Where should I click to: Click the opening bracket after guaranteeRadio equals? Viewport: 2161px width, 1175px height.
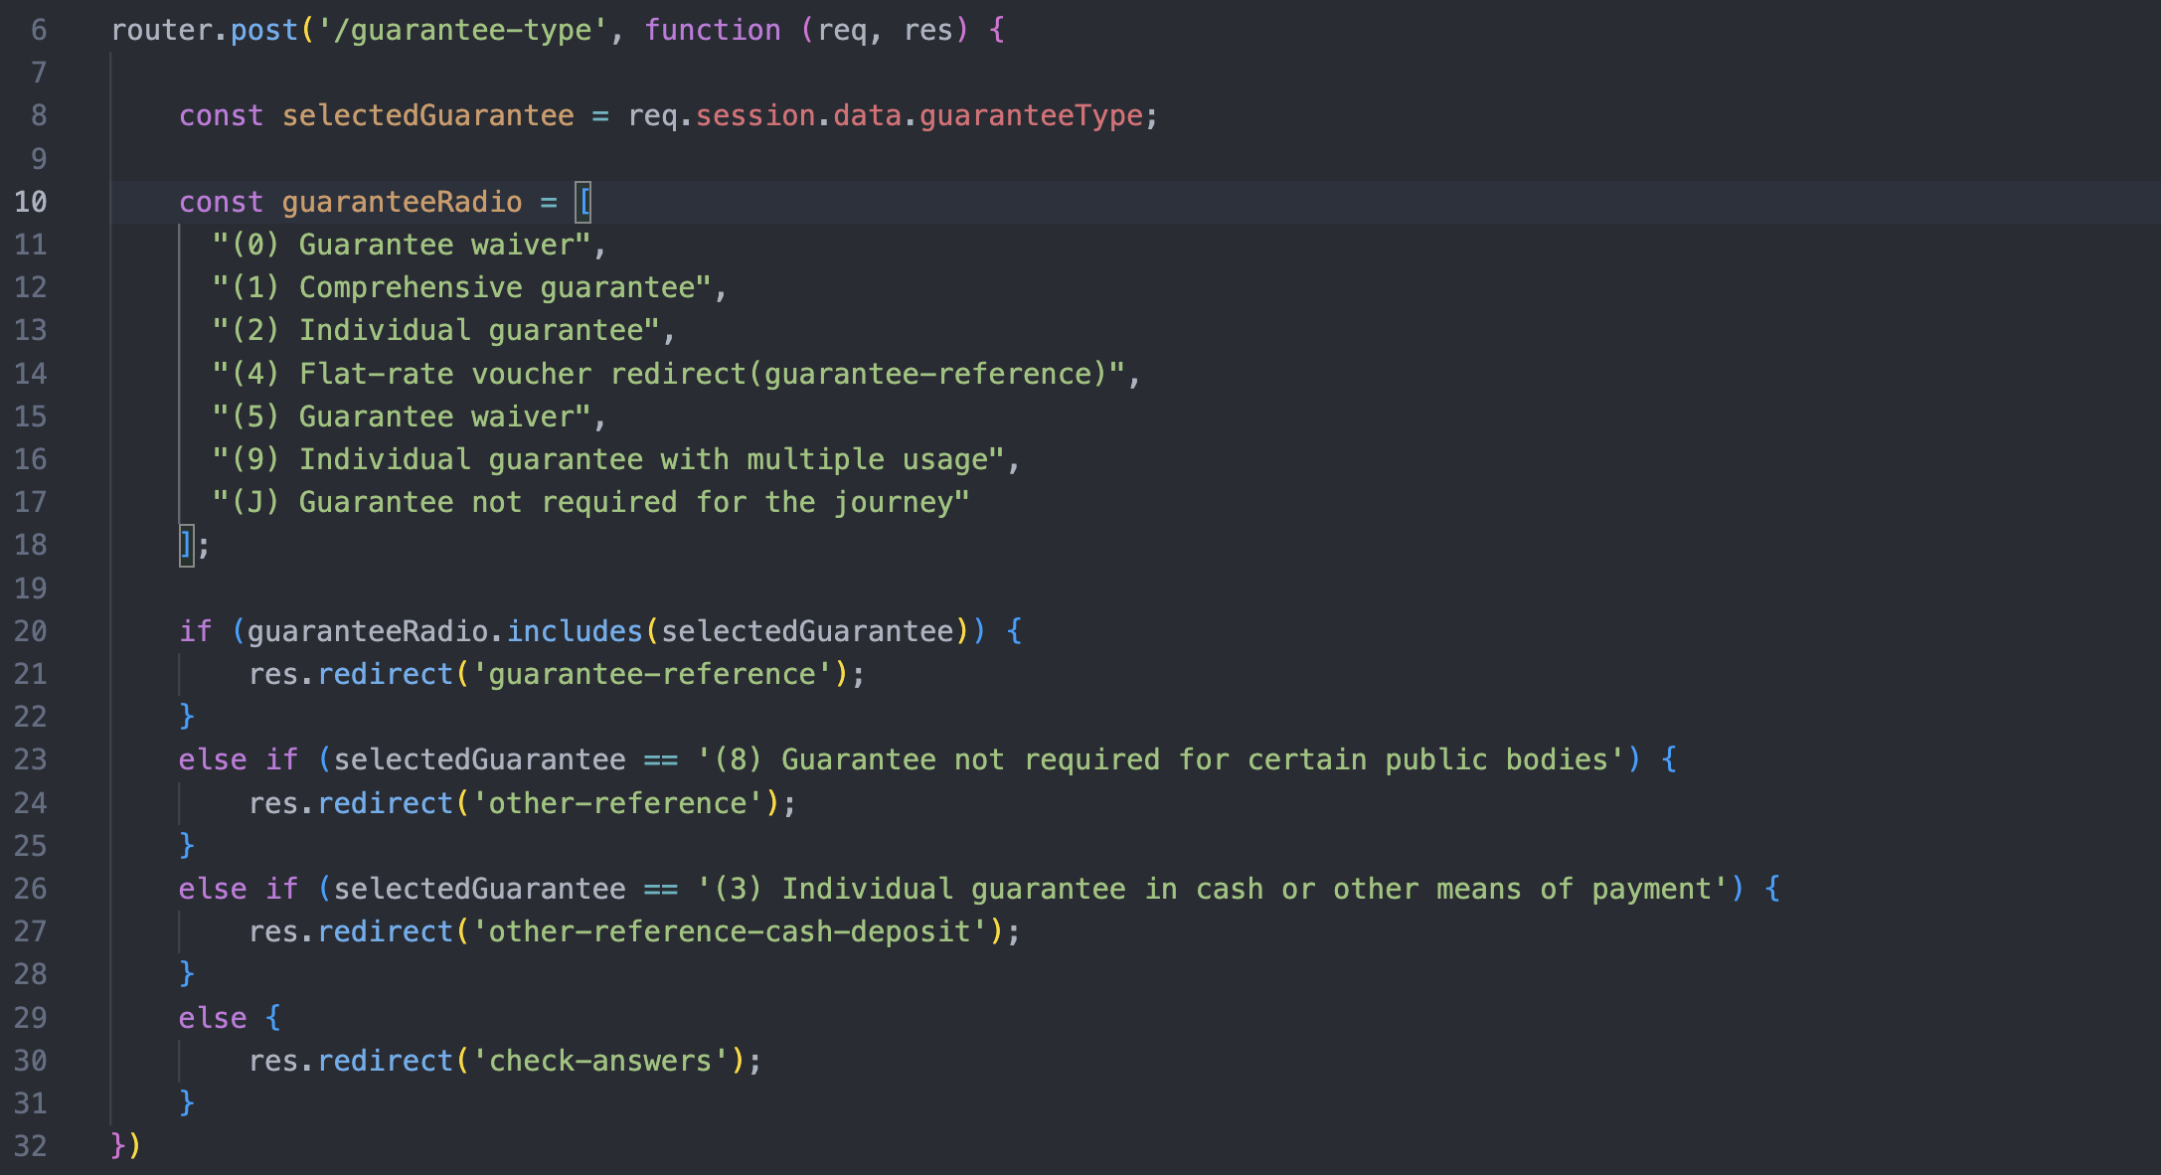pos(582,202)
